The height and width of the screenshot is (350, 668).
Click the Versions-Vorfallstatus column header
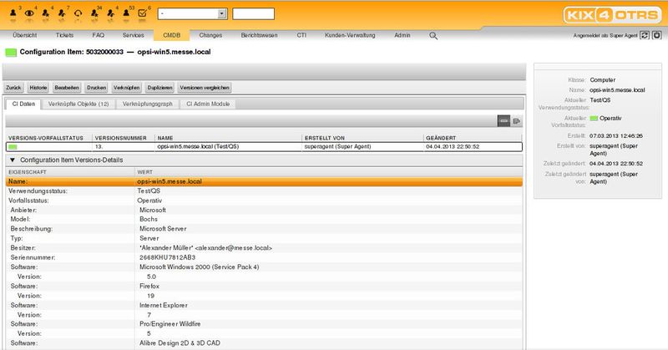click(x=46, y=138)
